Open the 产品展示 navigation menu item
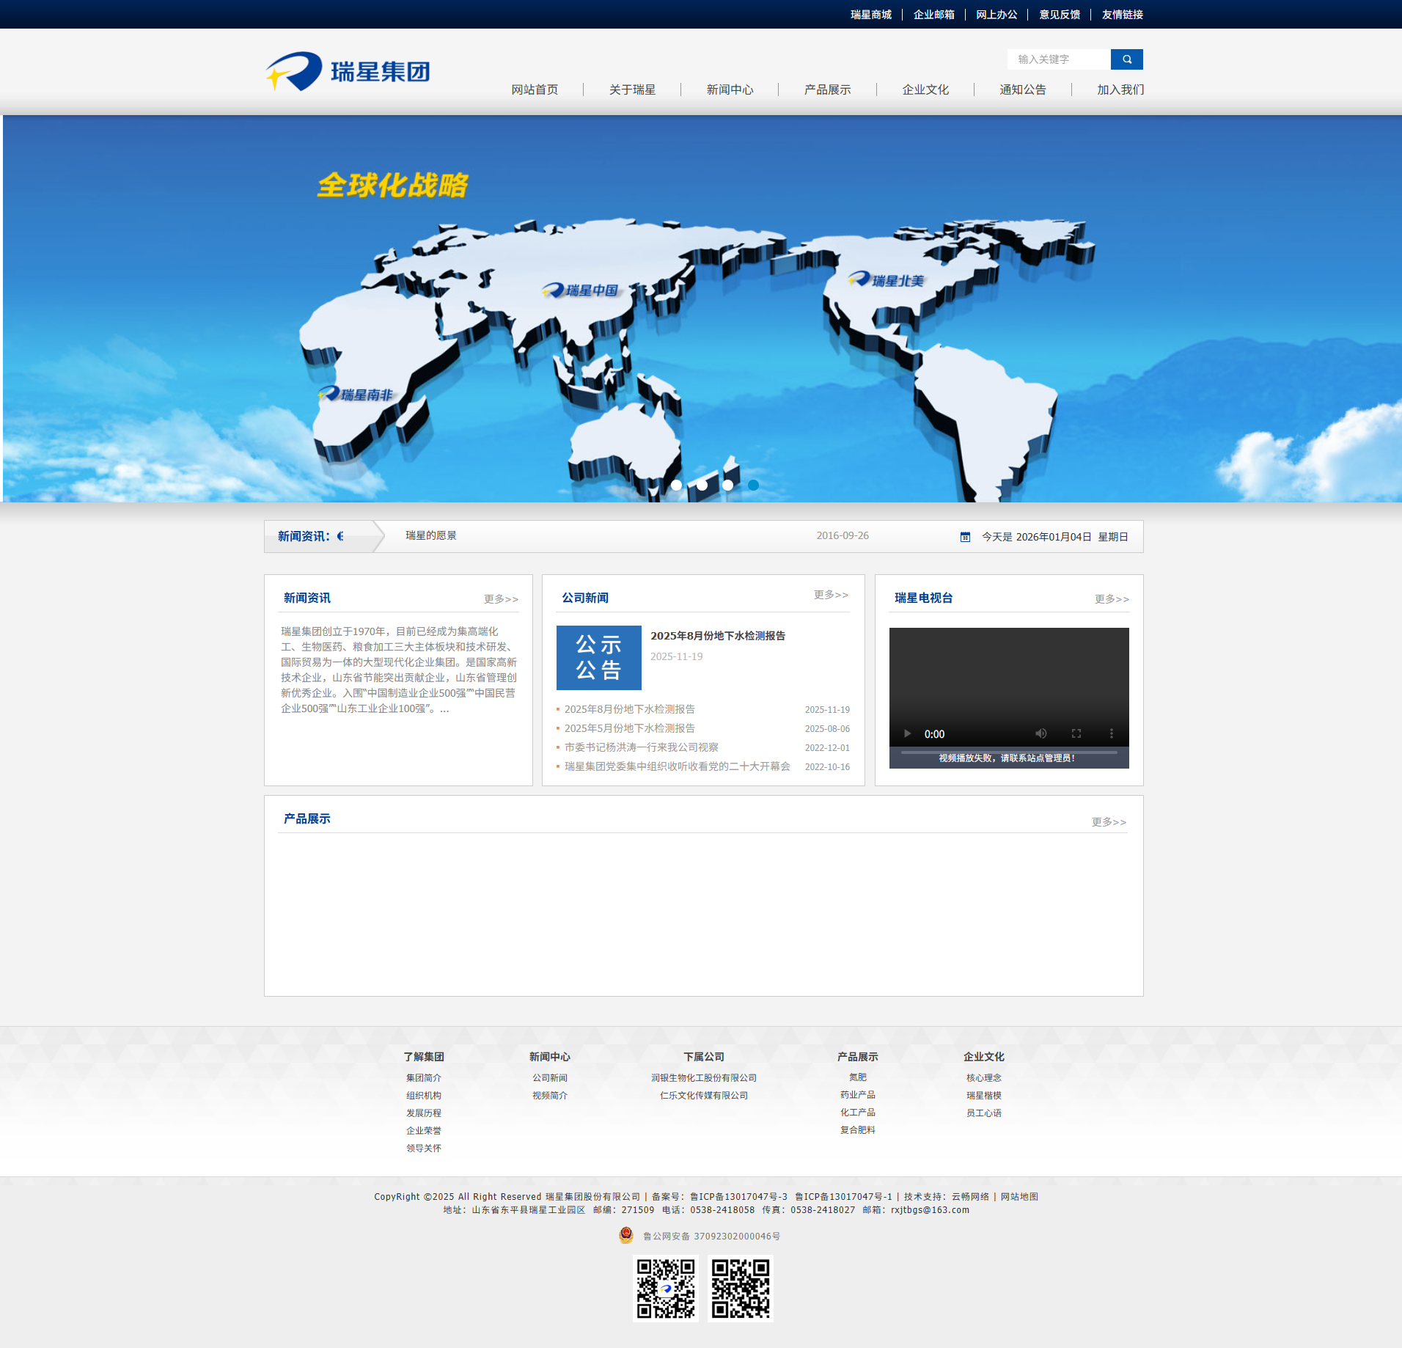Screen dimensions: 1402x1348 tap(827, 89)
